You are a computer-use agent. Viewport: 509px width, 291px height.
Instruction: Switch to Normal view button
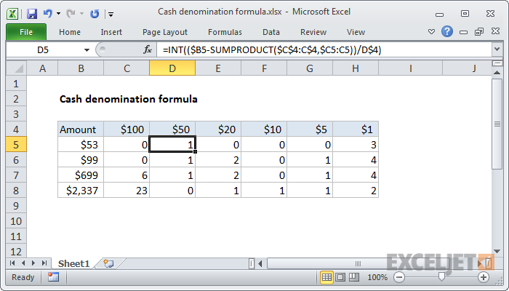(327, 277)
